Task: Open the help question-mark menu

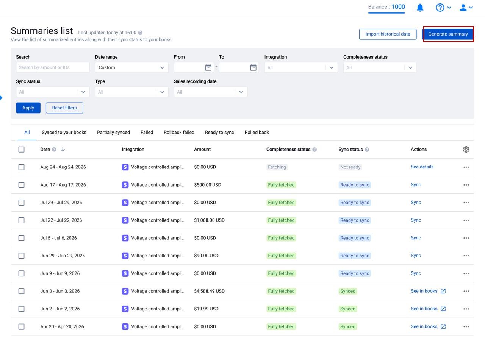Action: pyautogui.click(x=443, y=8)
